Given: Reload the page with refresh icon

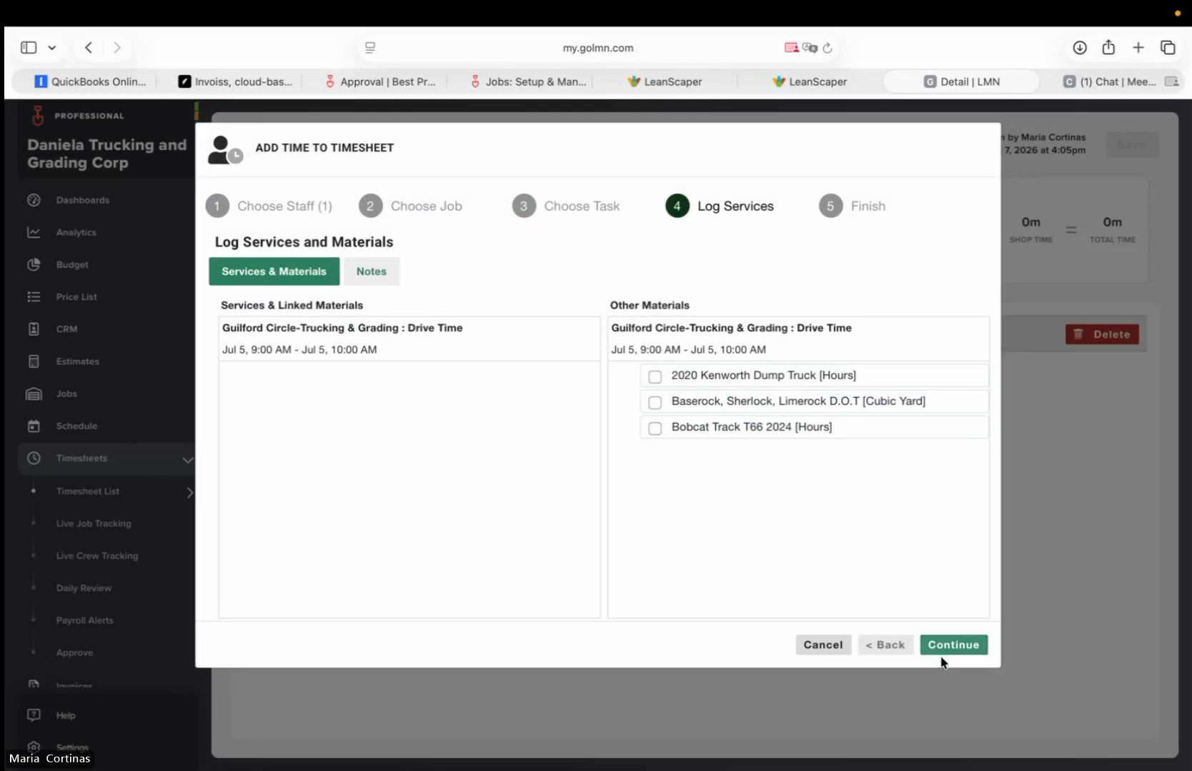Looking at the screenshot, I should click(x=828, y=48).
